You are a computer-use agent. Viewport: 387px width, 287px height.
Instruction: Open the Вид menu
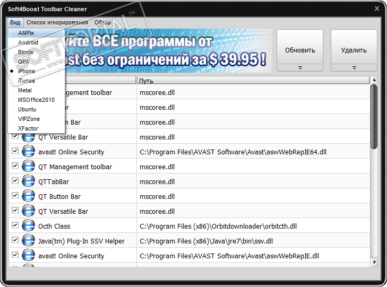pyautogui.click(x=15, y=22)
